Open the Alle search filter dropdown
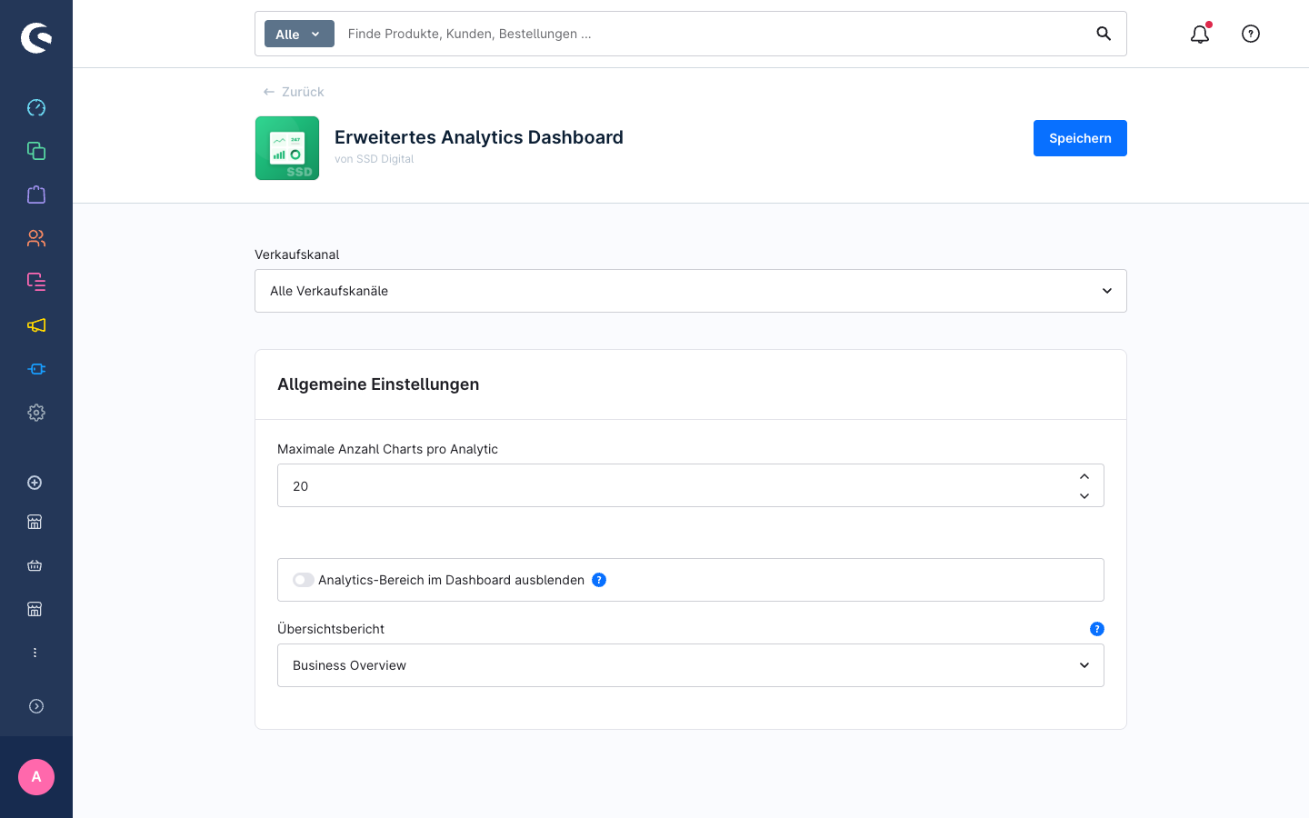The width and height of the screenshot is (1309, 818). tap(299, 34)
